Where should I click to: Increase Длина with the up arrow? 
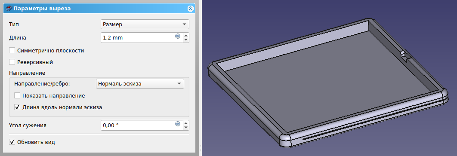[x=186, y=35]
